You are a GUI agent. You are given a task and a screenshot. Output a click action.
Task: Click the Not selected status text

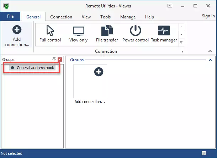[x=11, y=153]
